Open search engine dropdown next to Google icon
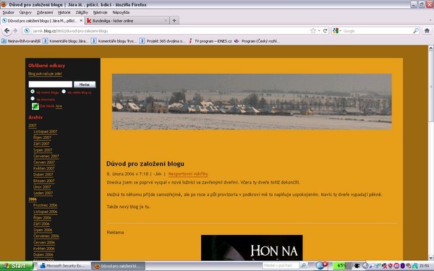The image size is (434, 271). click(341, 30)
